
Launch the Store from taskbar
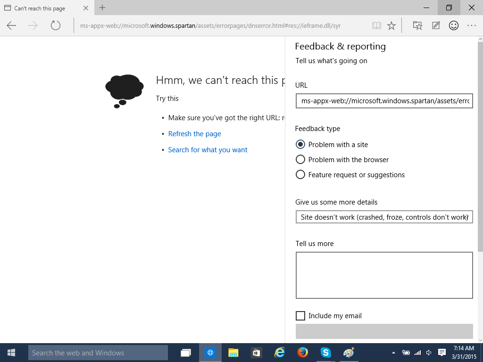256,353
